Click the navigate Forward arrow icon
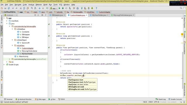The image size is (187, 105). pyautogui.click(x=43, y=8)
